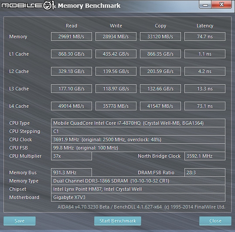Click Memory Type field DDR3-1866 SDRAM
The height and width of the screenshot is (232, 235).
138,181
